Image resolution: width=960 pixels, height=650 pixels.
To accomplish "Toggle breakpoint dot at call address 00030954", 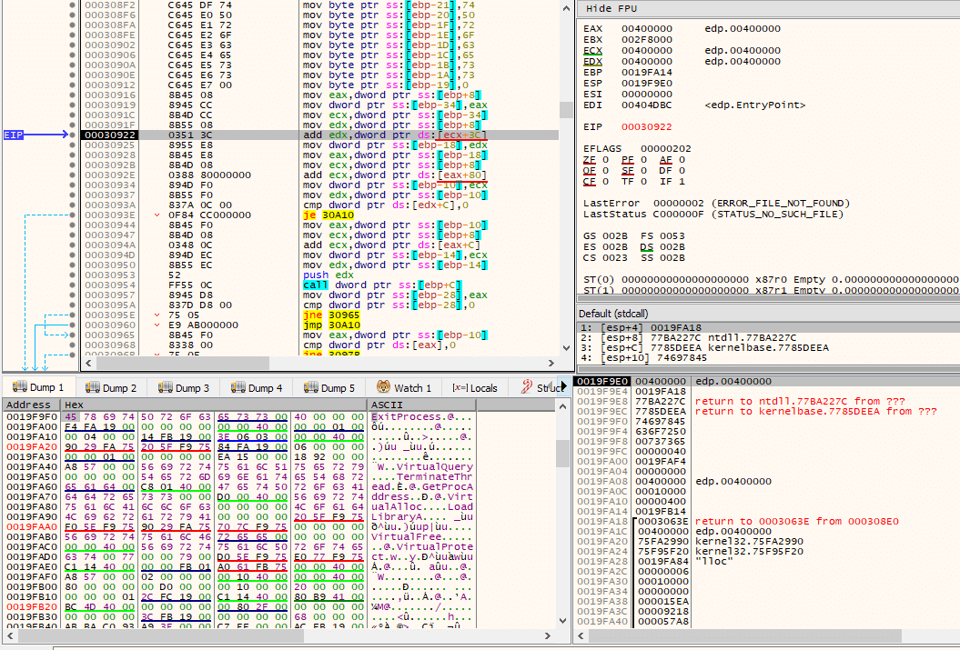I will (x=73, y=285).
